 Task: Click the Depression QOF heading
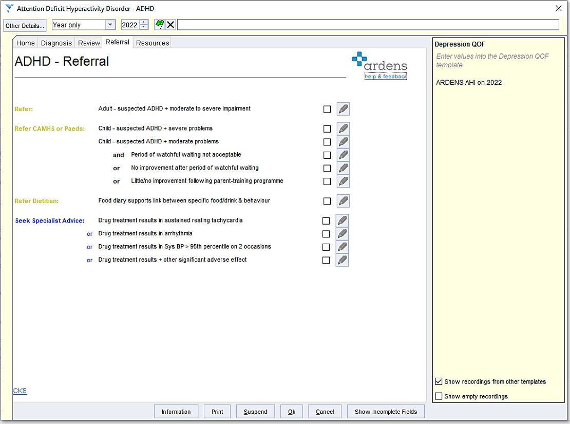point(460,44)
